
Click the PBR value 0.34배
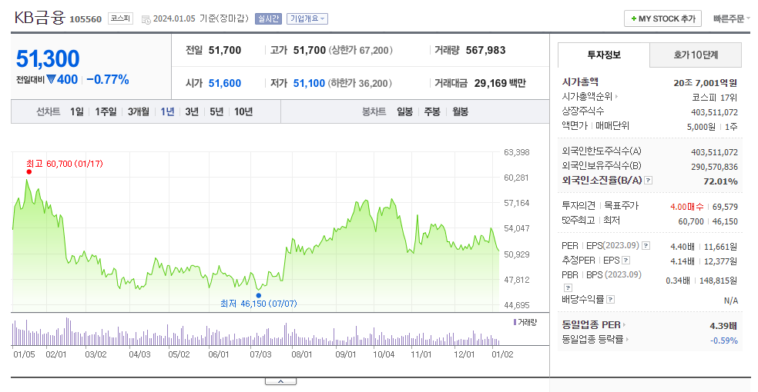pos(678,281)
